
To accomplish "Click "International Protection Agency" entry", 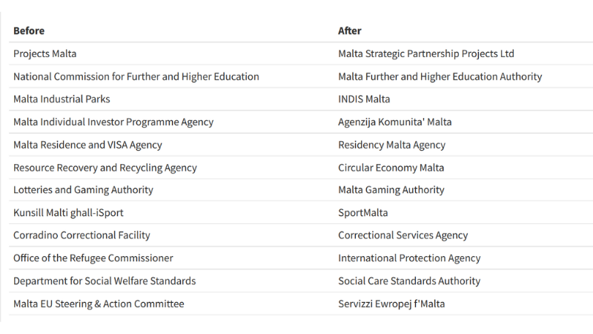I will tap(409, 258).
